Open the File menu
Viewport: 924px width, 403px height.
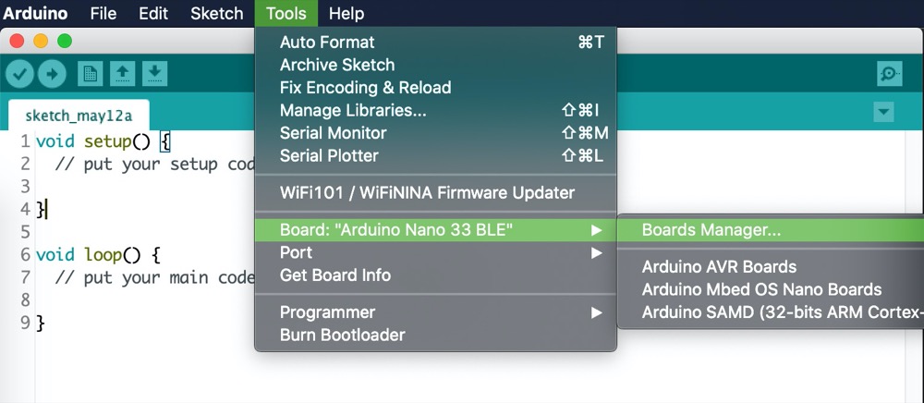(103, 13)
